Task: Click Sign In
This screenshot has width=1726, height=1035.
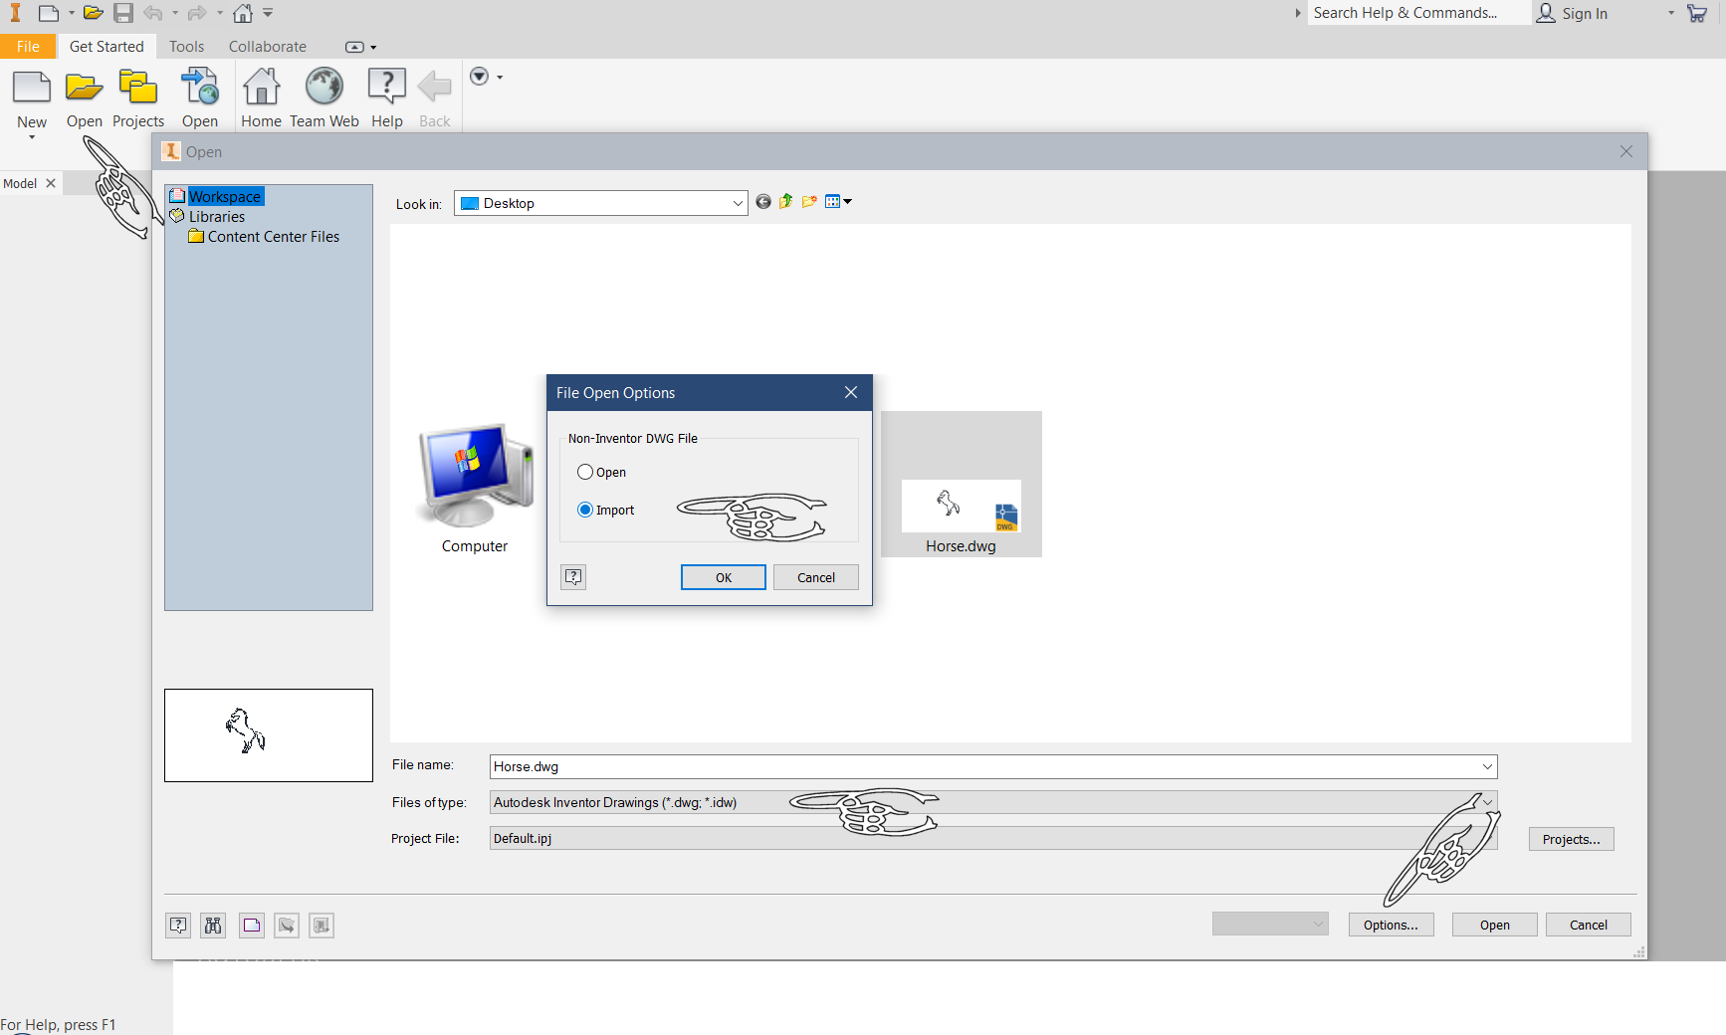Action: 1585,13
